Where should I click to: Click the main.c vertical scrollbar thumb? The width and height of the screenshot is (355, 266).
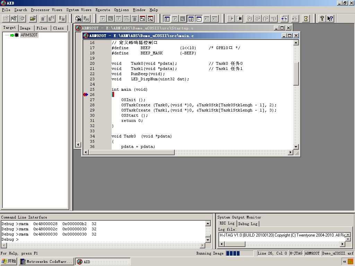(x=296, y=74)
